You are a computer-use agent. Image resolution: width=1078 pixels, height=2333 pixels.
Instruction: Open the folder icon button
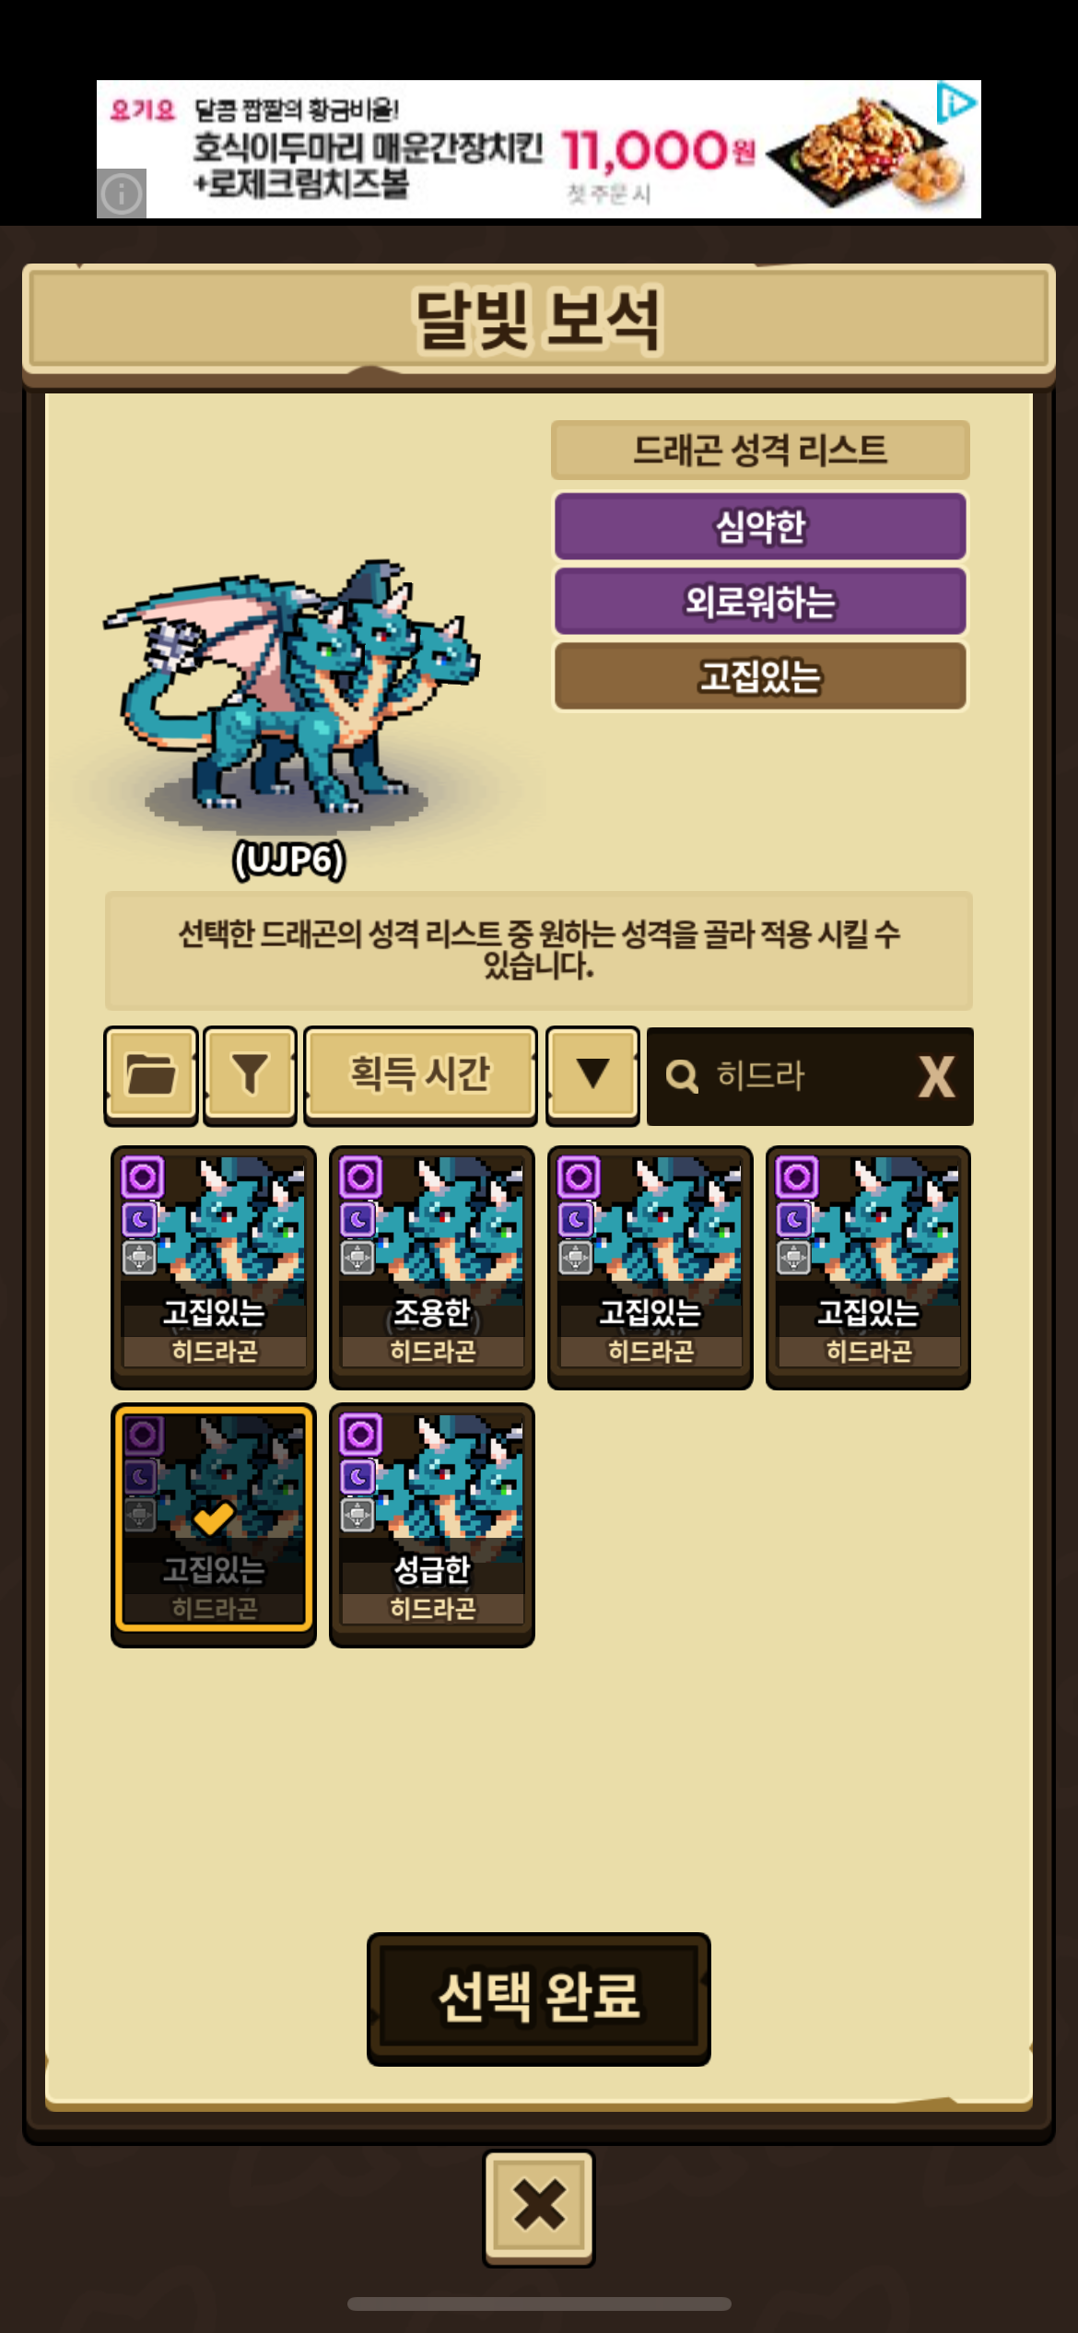pos(151,1075)
